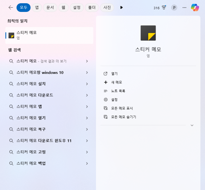Open the P account avatar
Viewport: 205px width, 190px height.
[174, 8]
